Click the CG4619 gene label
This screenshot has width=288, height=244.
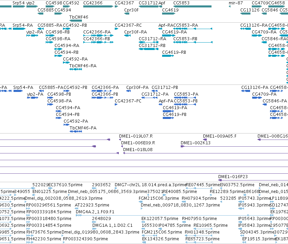(x=170, y=10)
